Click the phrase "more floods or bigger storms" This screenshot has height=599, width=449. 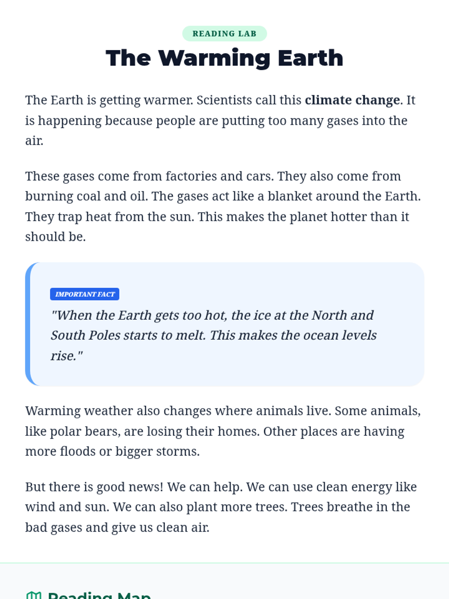112,451
